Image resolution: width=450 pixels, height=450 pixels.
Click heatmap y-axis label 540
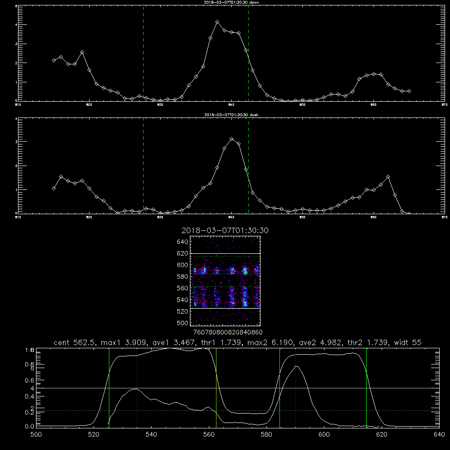point(183,300)
